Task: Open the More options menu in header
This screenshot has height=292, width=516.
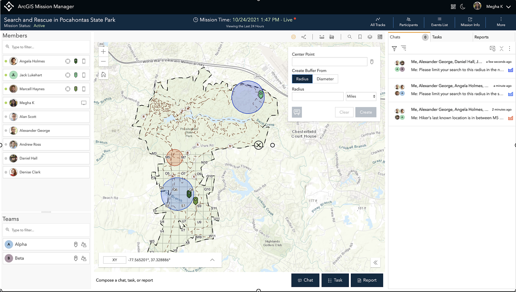Action: point(501,22)
